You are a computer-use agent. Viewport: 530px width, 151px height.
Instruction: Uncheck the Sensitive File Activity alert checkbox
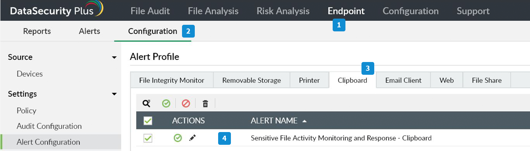click(148, 138)
